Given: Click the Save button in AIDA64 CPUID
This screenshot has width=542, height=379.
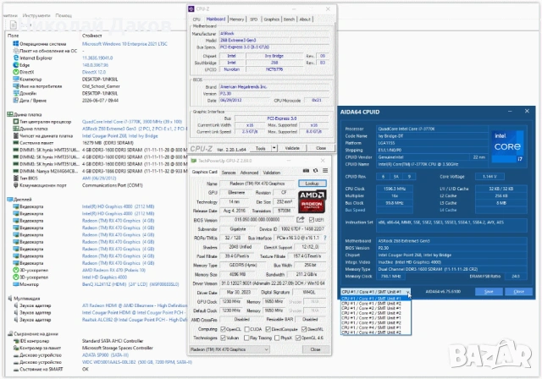Looking at the screenshot, I should [489, 292].
